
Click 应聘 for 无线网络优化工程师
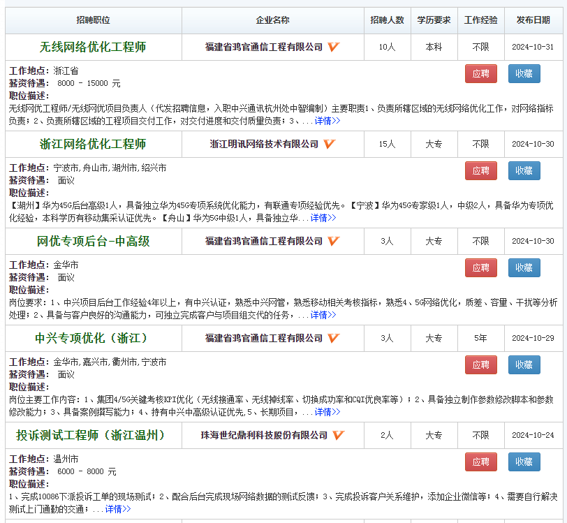pyautogui.click(x=480, y=73)
